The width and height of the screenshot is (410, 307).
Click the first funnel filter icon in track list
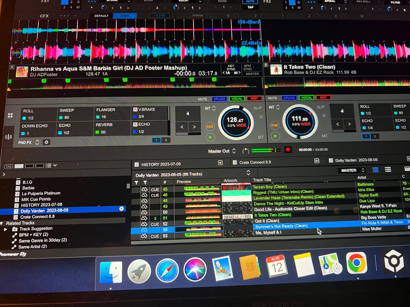(x=137, y=183)
